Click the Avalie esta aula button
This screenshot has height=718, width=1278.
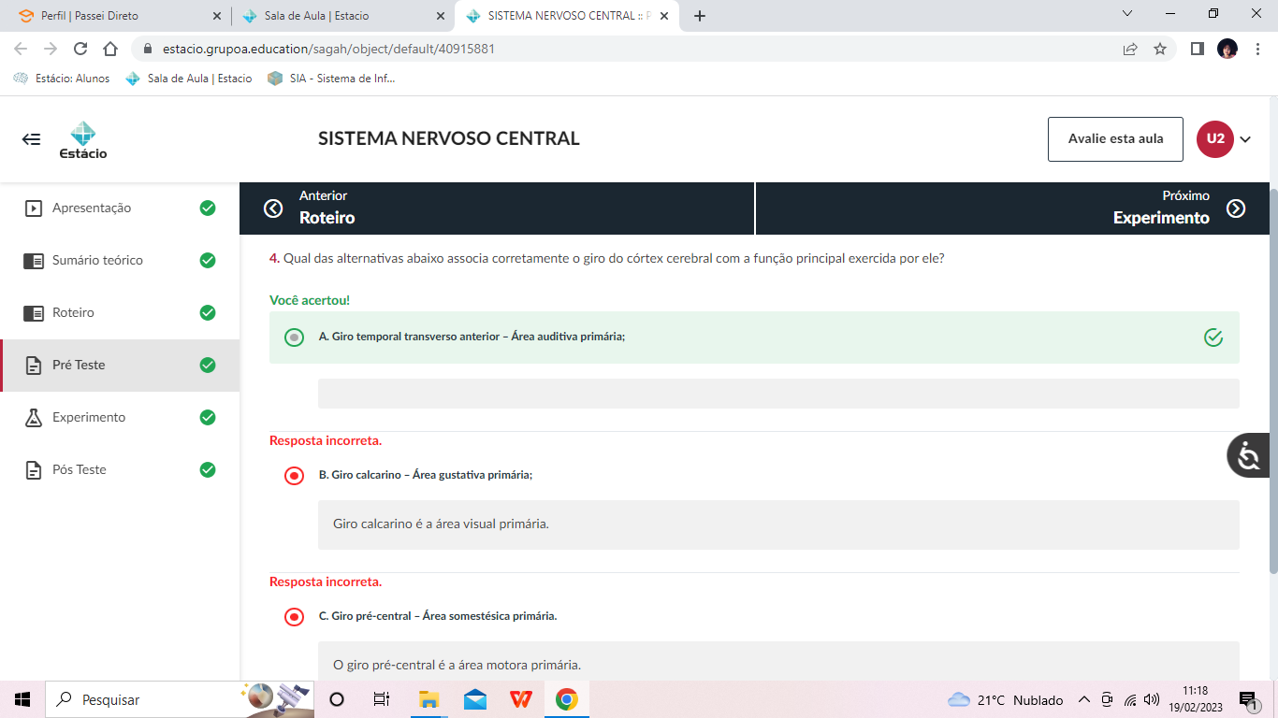[1115, 139]
